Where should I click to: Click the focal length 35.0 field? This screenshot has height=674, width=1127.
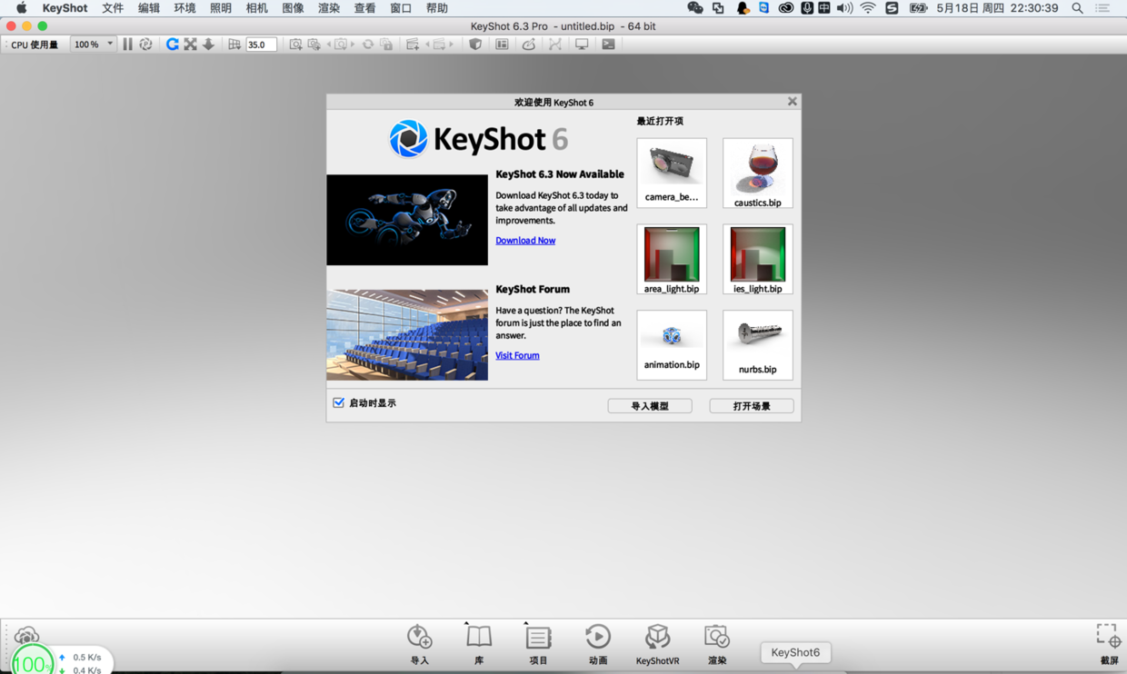coord(261,44)
